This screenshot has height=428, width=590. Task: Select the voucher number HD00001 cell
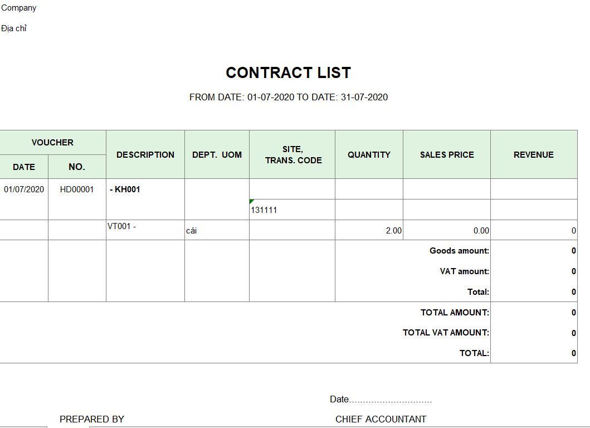tap(77, 189)
